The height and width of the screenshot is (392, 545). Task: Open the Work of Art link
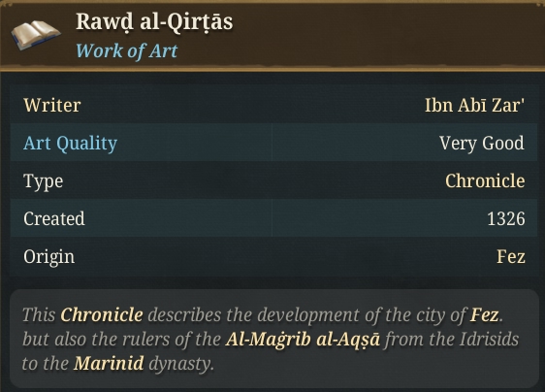point(126,51)
